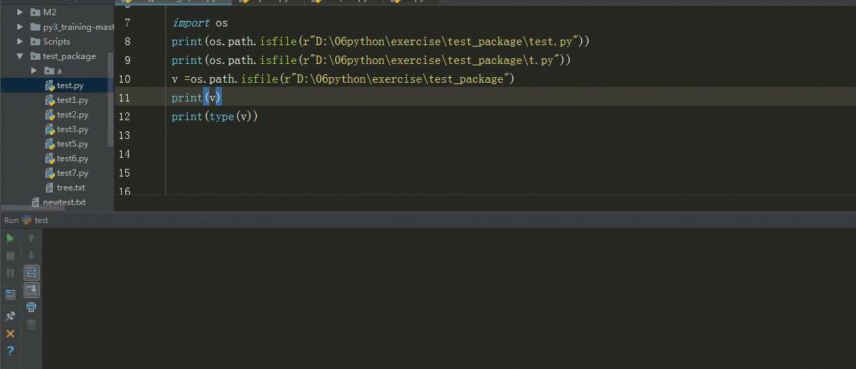Image resolution: width=856 pixels, height=369 pixels.
Task: Toggle the pin tab icon in Run panel
Action: coord(10,315)
